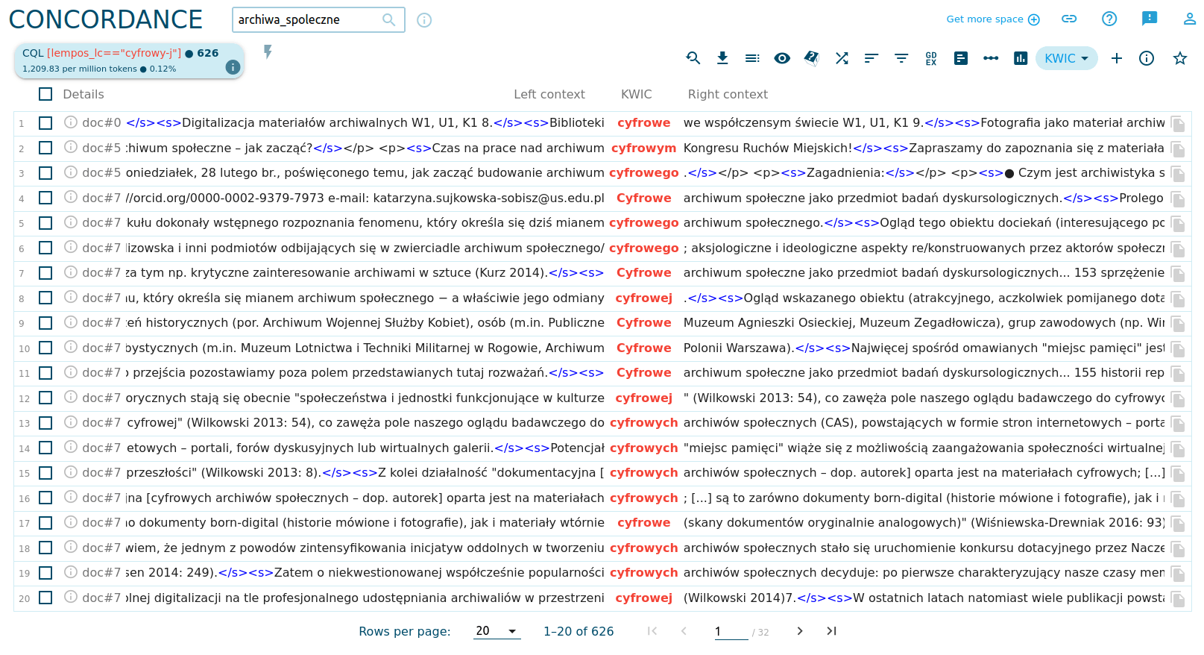Click the '1–20 of 626' range text
The height and width of the screenshot is (655, 1204).
[579, 632]
